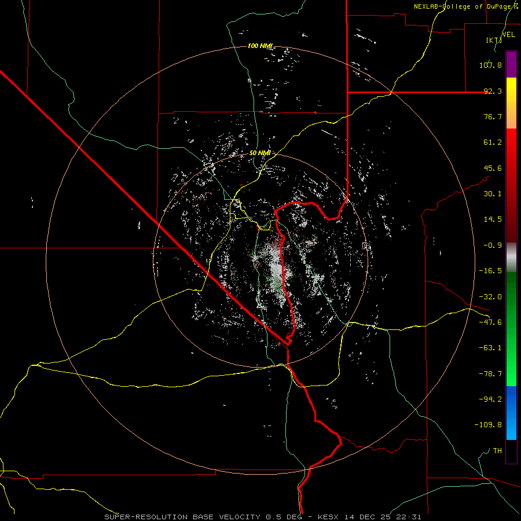The image size is (521, 521).
Task: Click the 45.6 legend value
Action: click(493, 168)
